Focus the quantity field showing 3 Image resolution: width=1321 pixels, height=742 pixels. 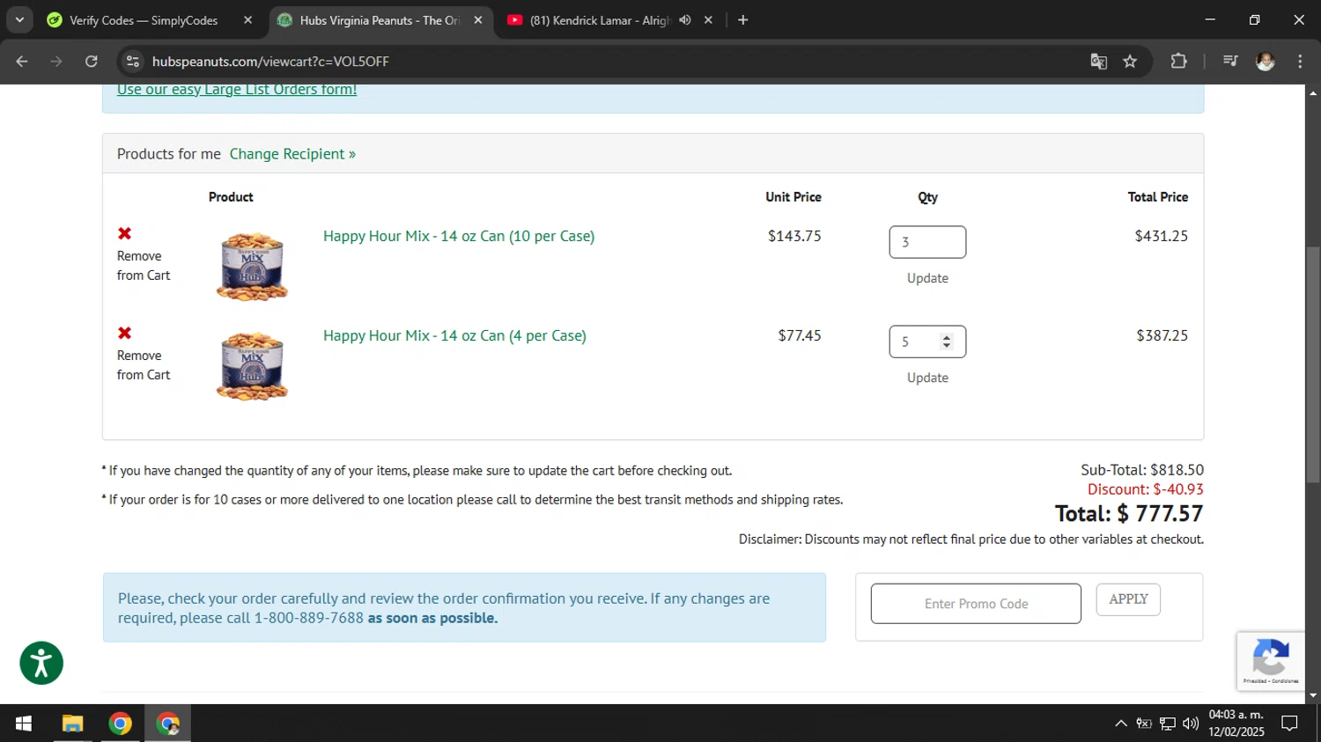[x=927, y=242]
